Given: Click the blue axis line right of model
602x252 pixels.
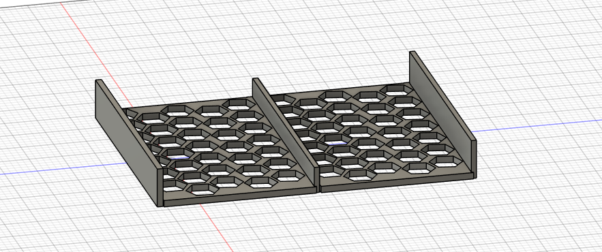Looking at the screenshot, I should [x=537, y=125].
